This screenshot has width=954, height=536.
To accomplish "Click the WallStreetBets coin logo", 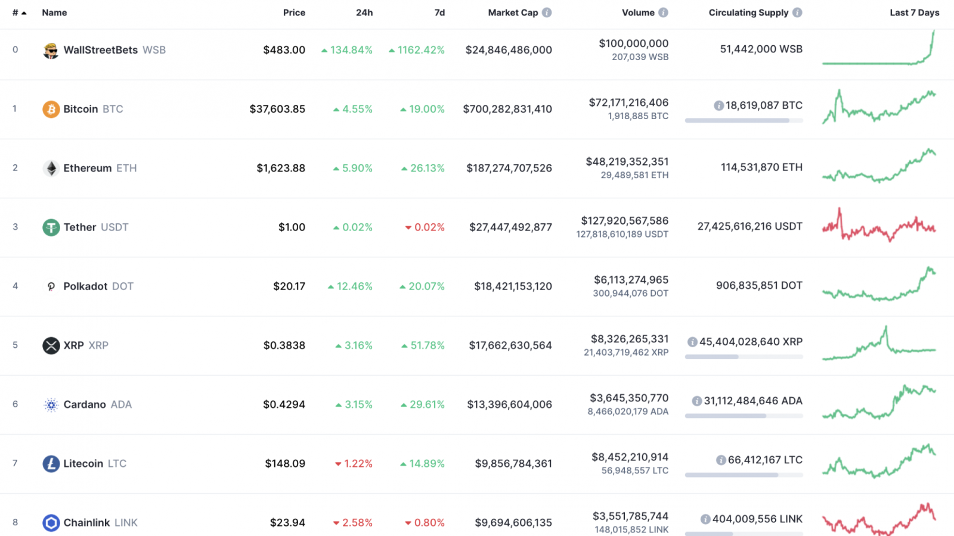I will click(51, 51).
